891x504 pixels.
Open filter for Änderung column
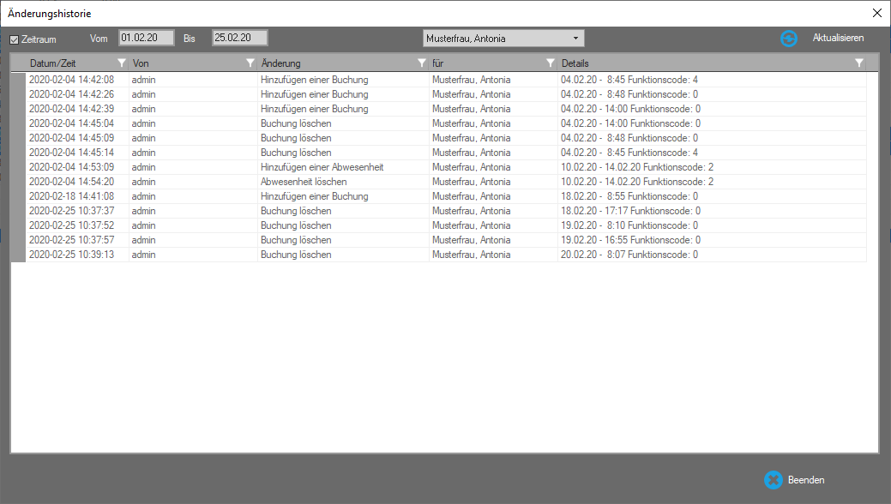421,63
